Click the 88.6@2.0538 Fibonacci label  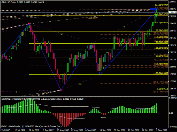point(162,30)
